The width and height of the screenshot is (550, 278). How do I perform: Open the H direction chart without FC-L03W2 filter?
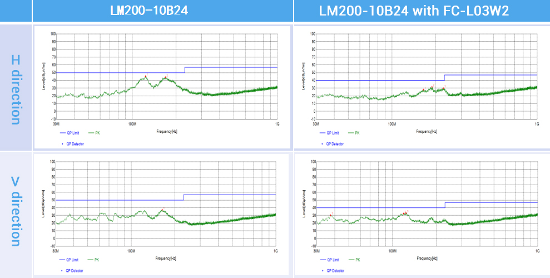click(x=162, y=87)
